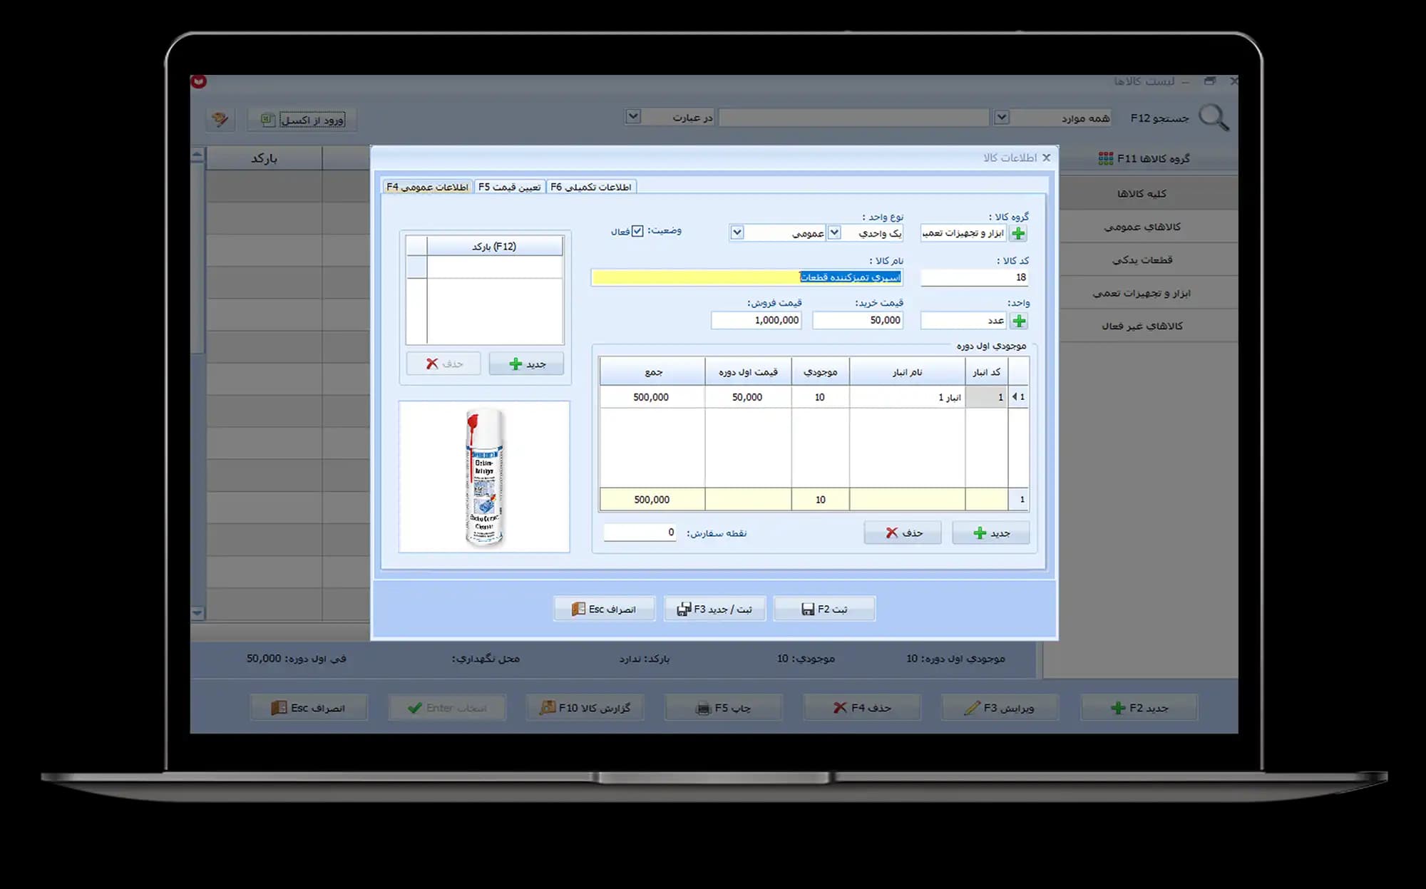Click the spray can product thumbnail
This screenshot has height=889, width=1426.
click(x=484, y=476)
